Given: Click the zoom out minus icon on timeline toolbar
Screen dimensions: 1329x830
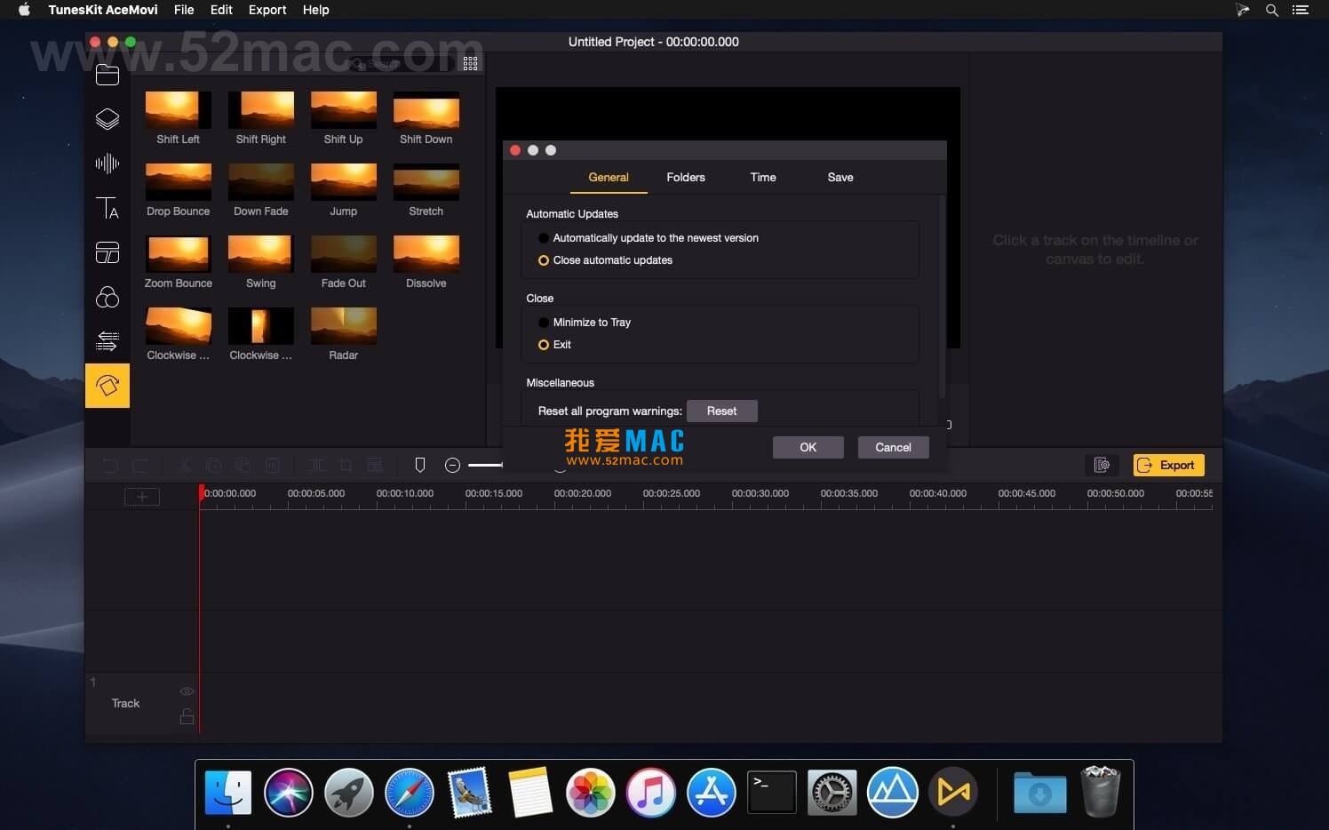Looking at the screenshot, I should [452, 465].
